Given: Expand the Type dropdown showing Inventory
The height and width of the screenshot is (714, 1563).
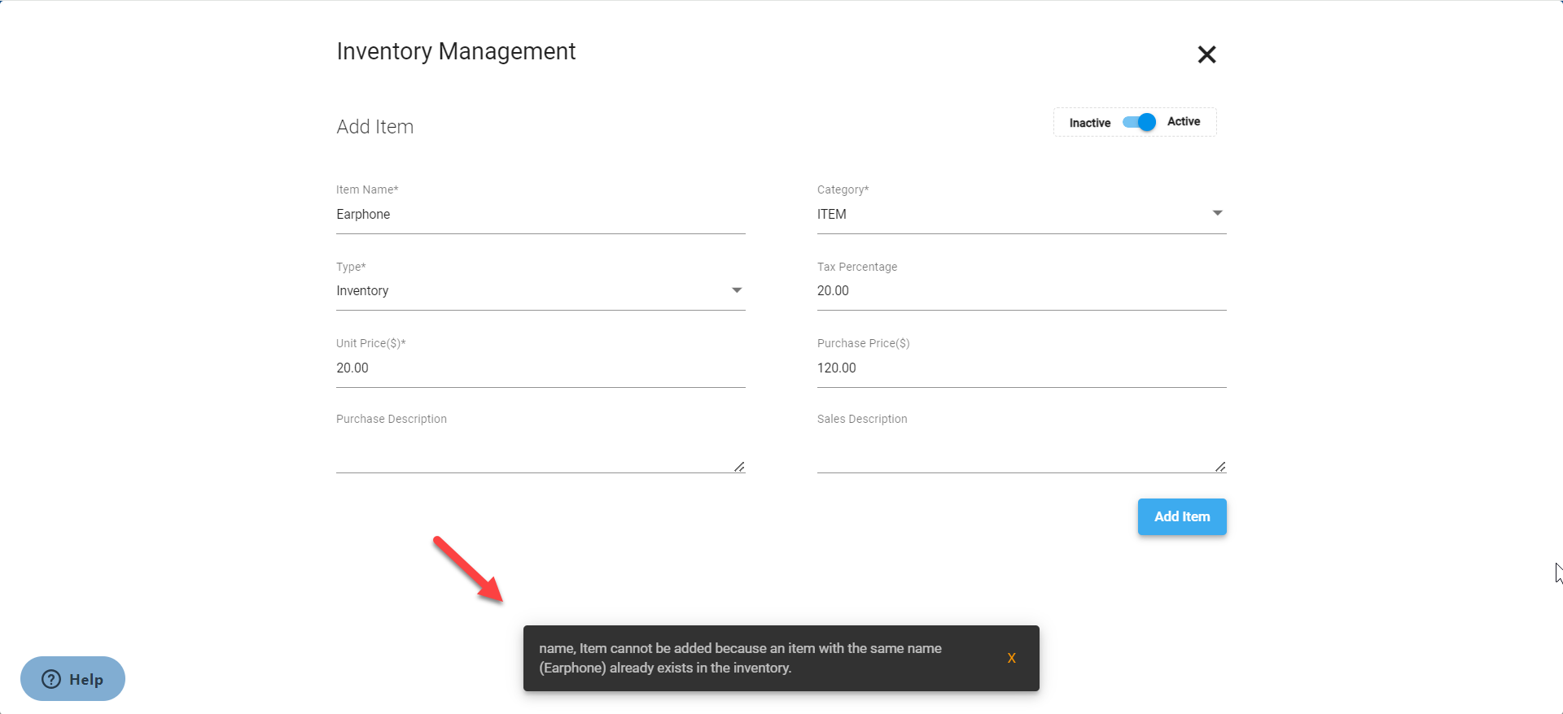Looking at the screenshot, I should 540,291.
